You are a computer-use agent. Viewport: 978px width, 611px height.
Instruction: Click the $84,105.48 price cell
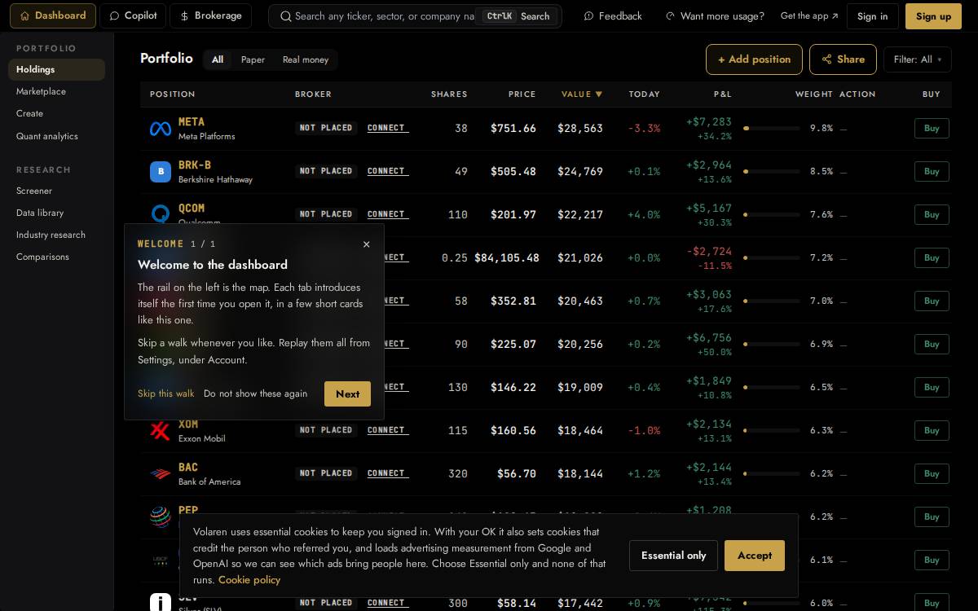(x=507, y=257)
